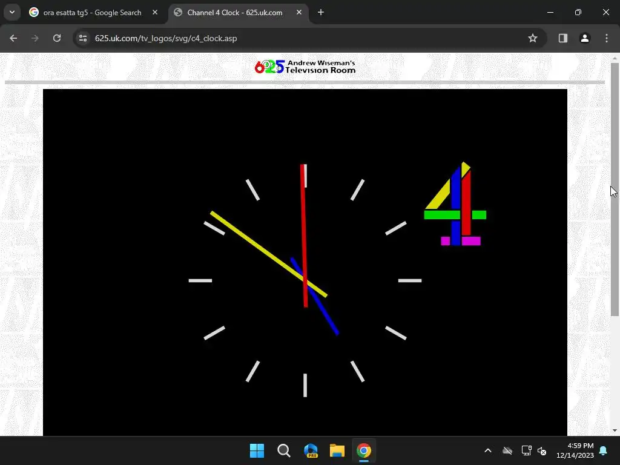Click the 625 Television Room logo

point(305,67)
